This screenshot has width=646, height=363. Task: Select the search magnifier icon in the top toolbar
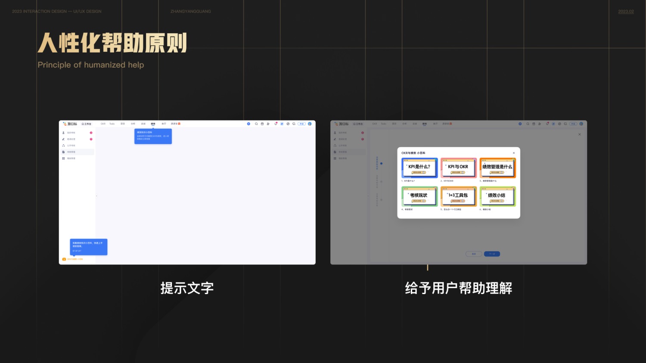256,124
